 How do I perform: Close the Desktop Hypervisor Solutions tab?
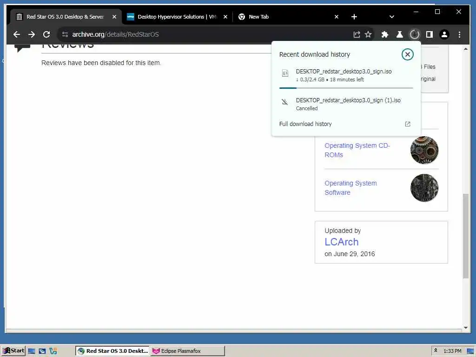coord(225,17)
